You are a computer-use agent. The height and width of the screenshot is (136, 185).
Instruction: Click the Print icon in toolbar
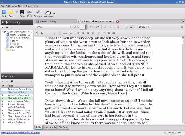pos(30,12)
